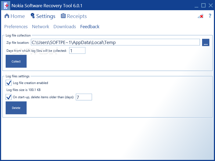The image size is (215, 161).
Task: Click the Collect button
Action: pyautogui.click(x=16, y=61)
